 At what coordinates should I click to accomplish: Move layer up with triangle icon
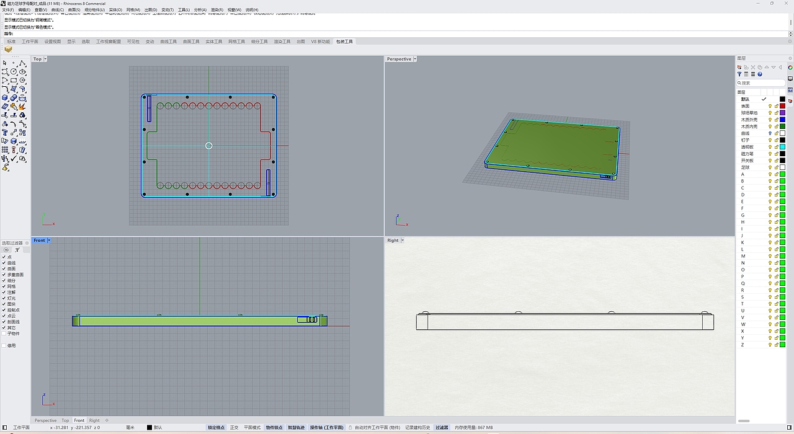(x=767, y=67)
